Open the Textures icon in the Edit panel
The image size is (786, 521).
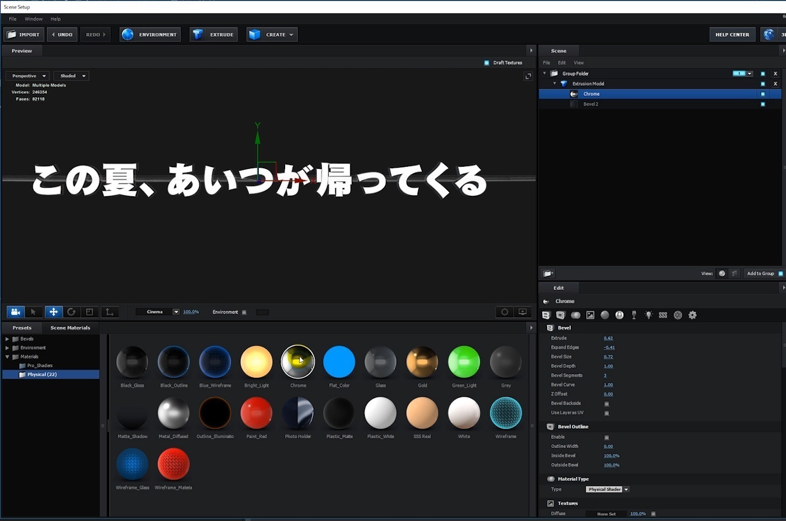point(590,315)
